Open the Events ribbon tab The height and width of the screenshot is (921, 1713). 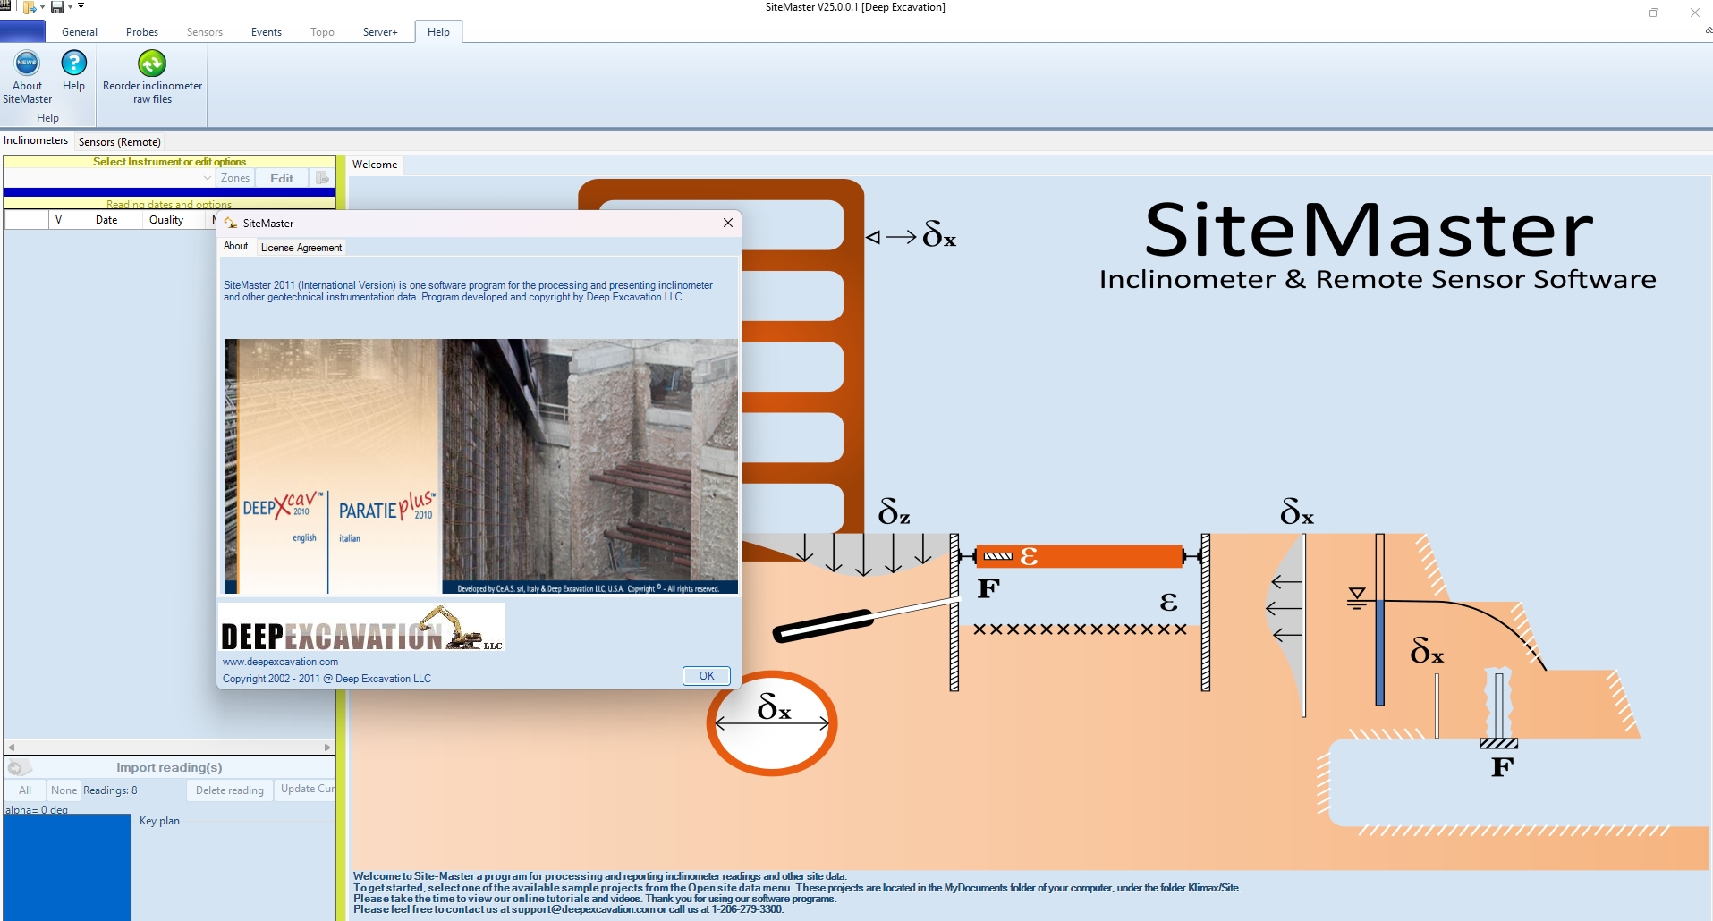(267, 32)
